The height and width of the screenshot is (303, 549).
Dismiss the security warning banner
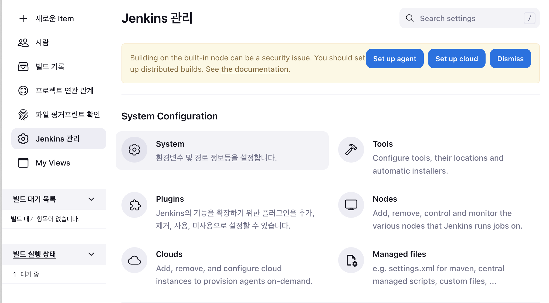(510, 59)
